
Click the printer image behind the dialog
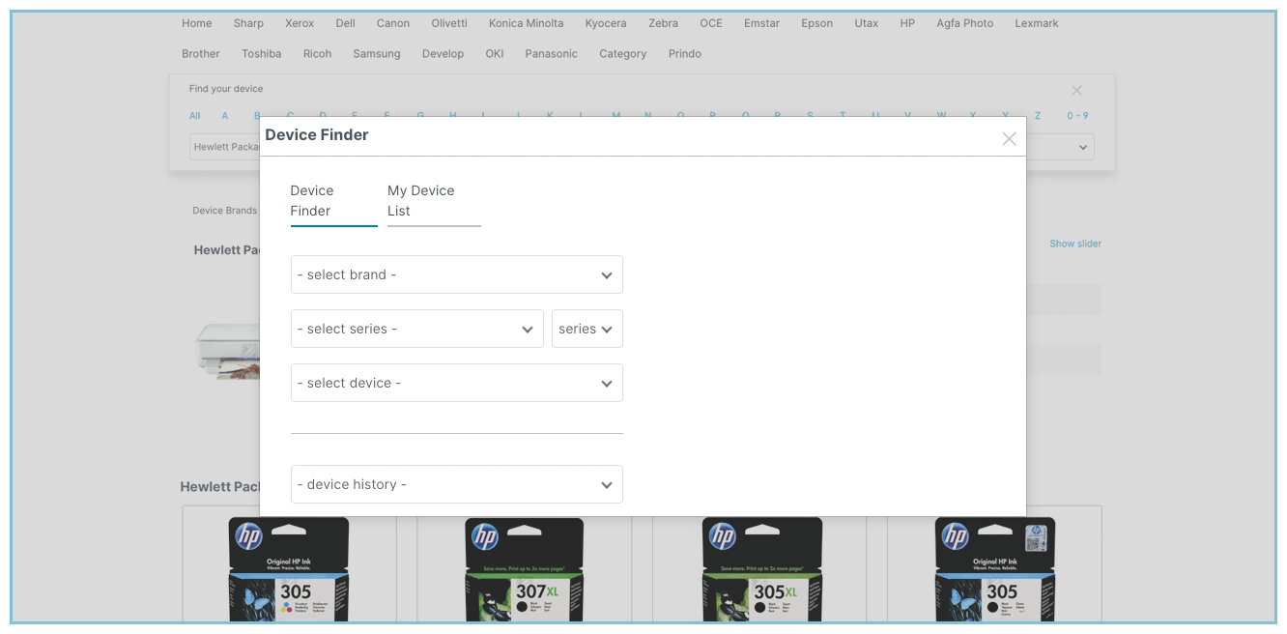tap(228, 350)
